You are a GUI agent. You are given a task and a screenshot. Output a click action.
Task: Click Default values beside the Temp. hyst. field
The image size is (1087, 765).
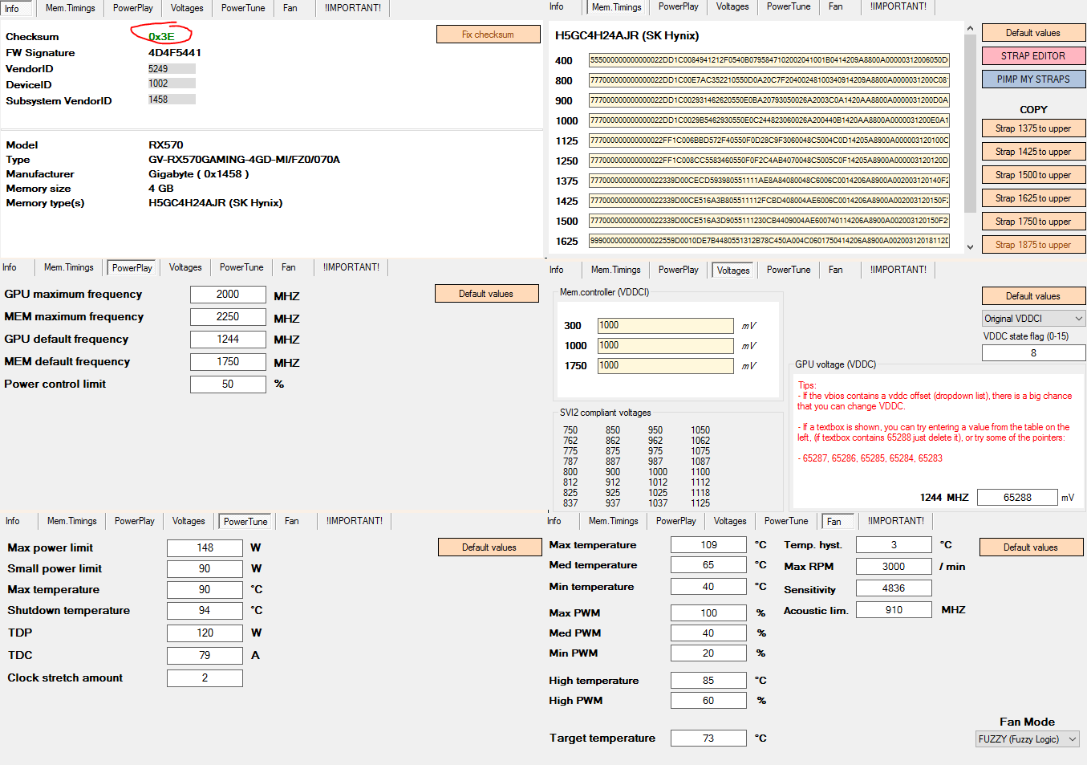click(x=1031, y=547)
